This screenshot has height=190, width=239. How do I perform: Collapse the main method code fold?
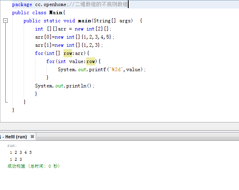tap(5, 21)
